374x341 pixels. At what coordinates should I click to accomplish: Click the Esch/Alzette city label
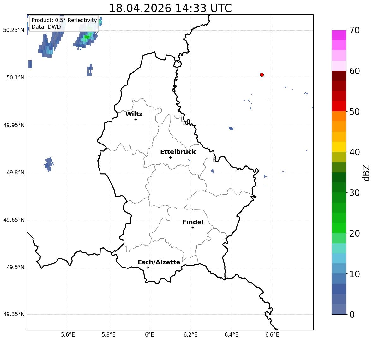pyautogui.click(x=159, y=262)
